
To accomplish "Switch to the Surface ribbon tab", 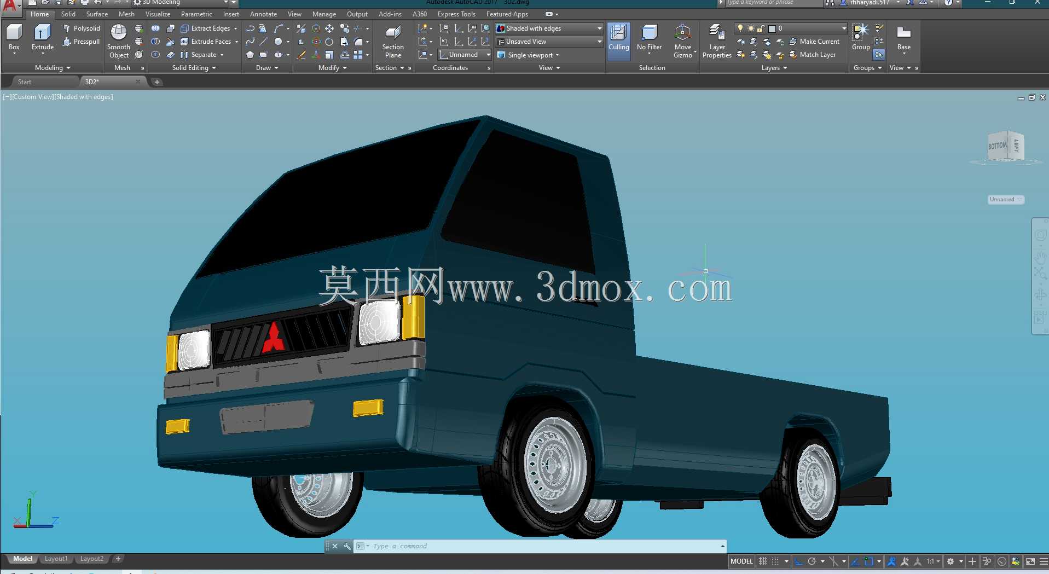I will point(97,14).
